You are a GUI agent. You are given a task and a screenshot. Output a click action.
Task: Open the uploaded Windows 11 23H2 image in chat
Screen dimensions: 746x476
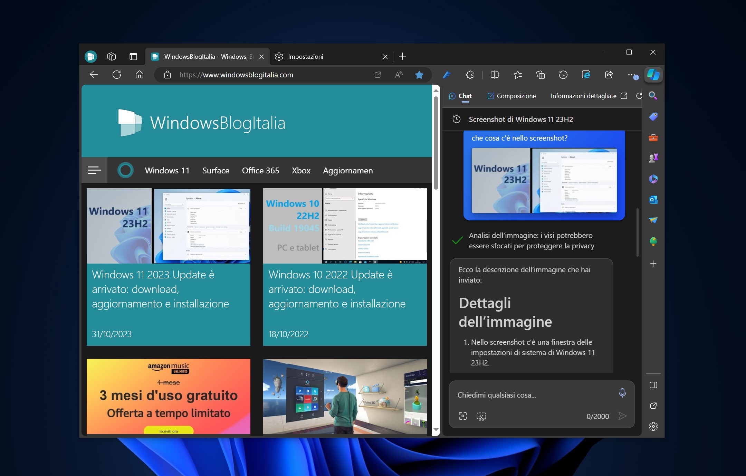544,181
